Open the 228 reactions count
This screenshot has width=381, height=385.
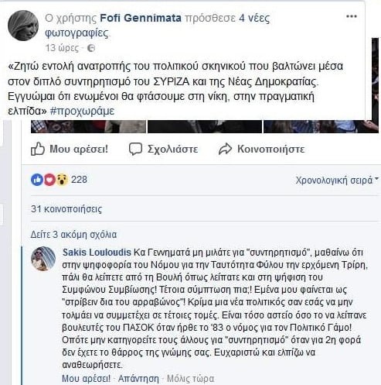tap(79, 180)
